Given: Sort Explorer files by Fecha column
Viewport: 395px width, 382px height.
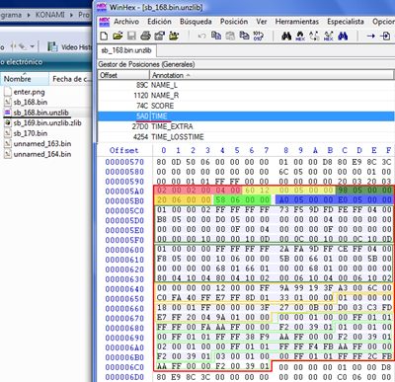Looking at the screenshot, I should coord(71,79).
